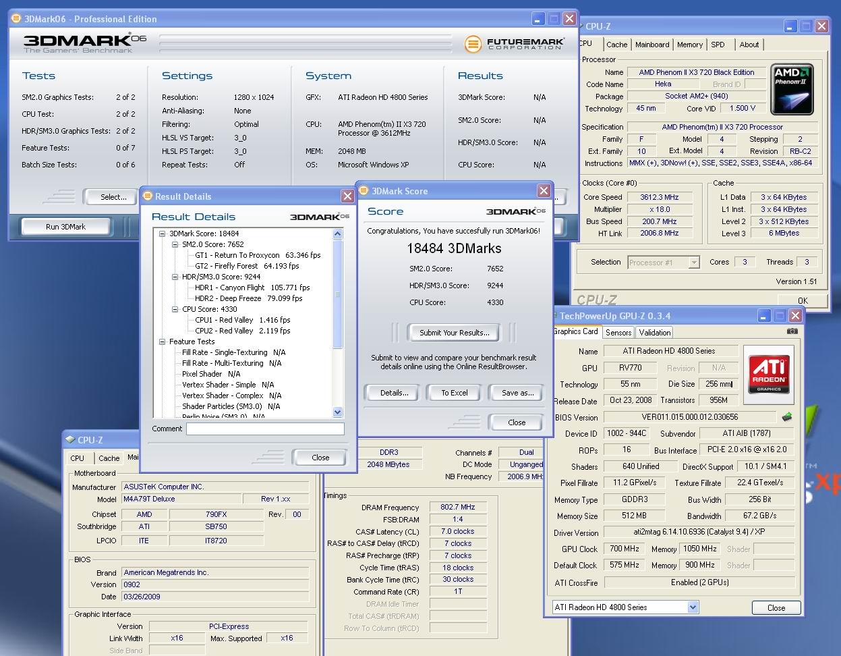Click the BIOS Version value field in GPU-Z
The image size is (841, 656).
(689, 417)
